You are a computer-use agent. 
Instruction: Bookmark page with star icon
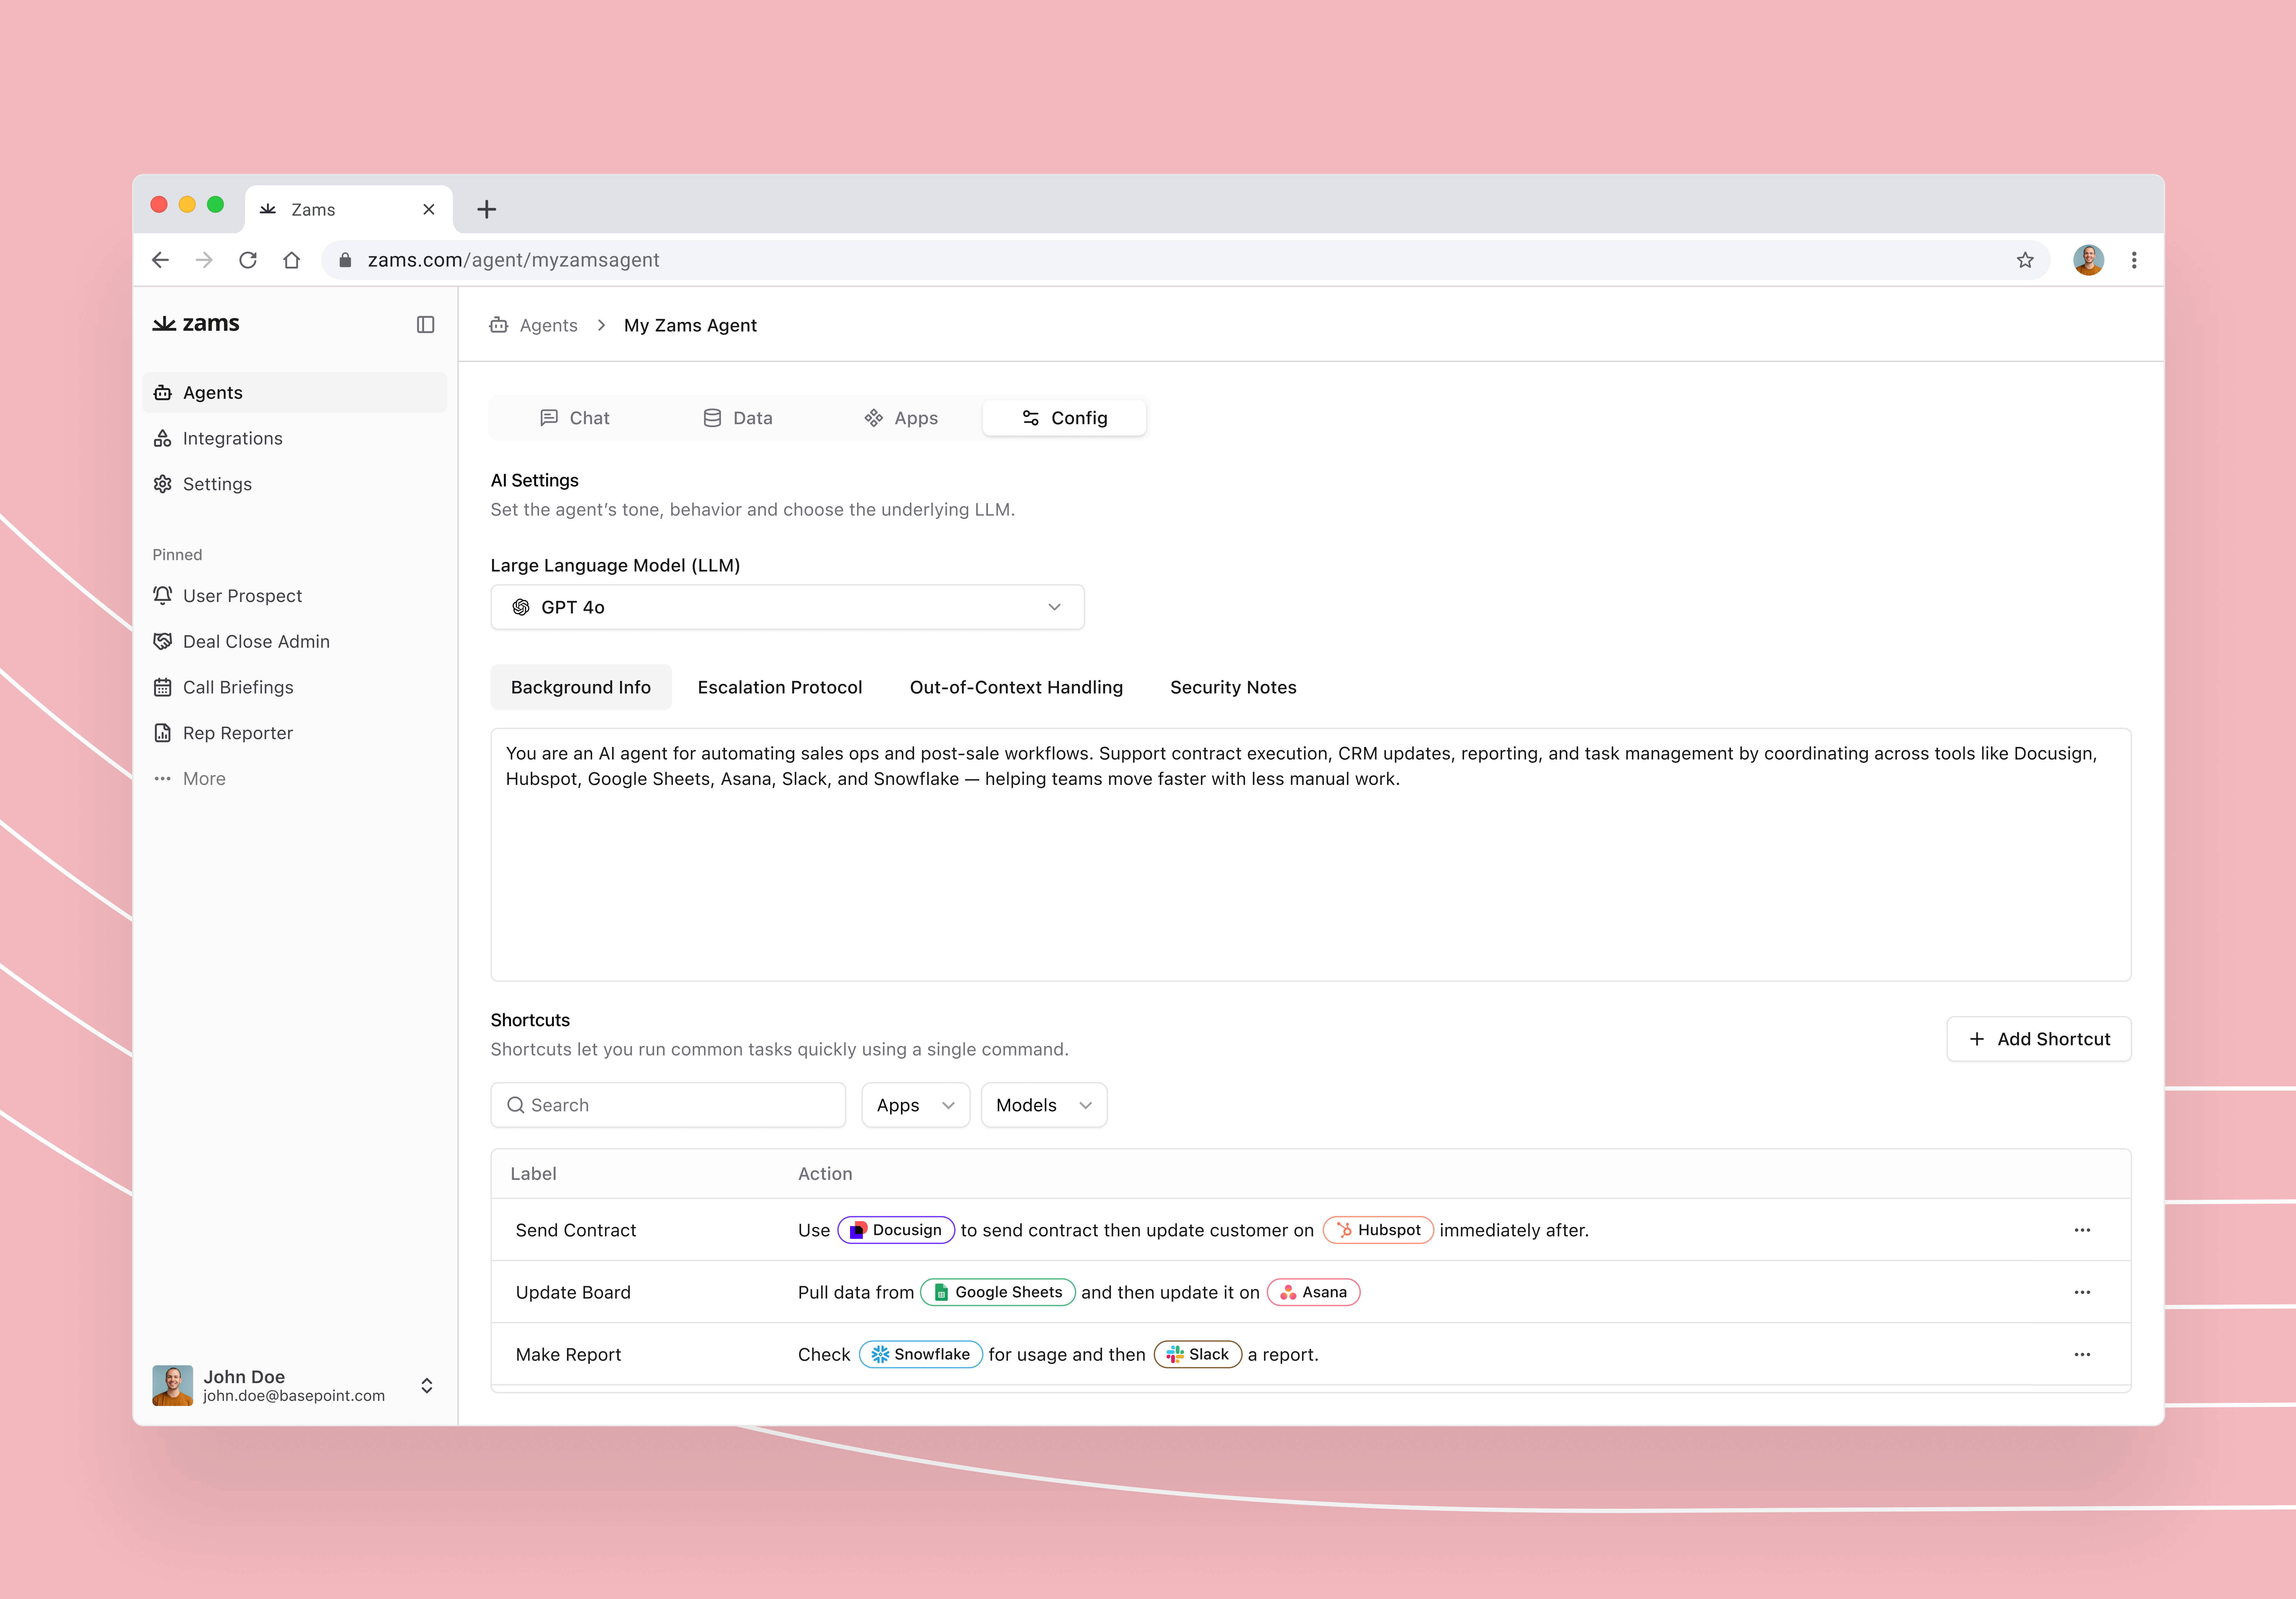(x=2025, y=260)
